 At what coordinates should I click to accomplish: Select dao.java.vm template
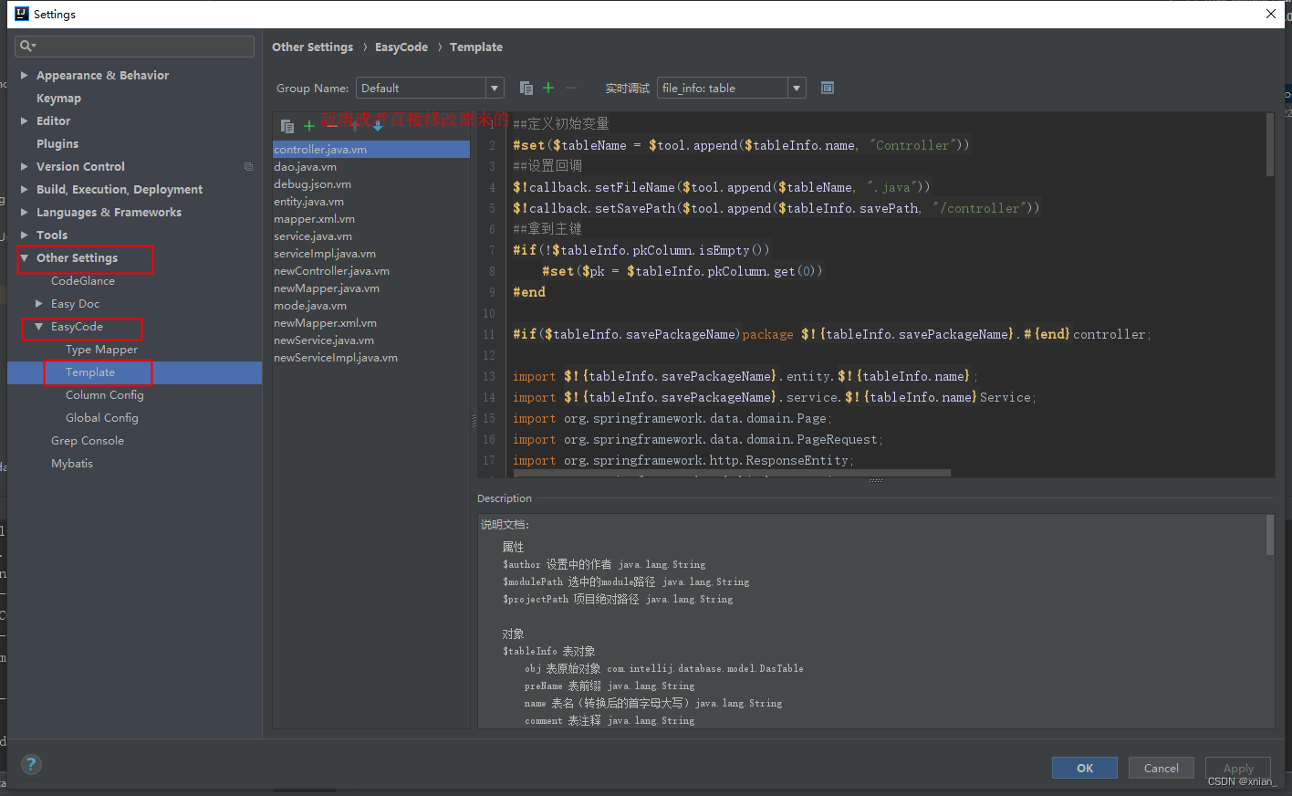[x=371, y=166]
